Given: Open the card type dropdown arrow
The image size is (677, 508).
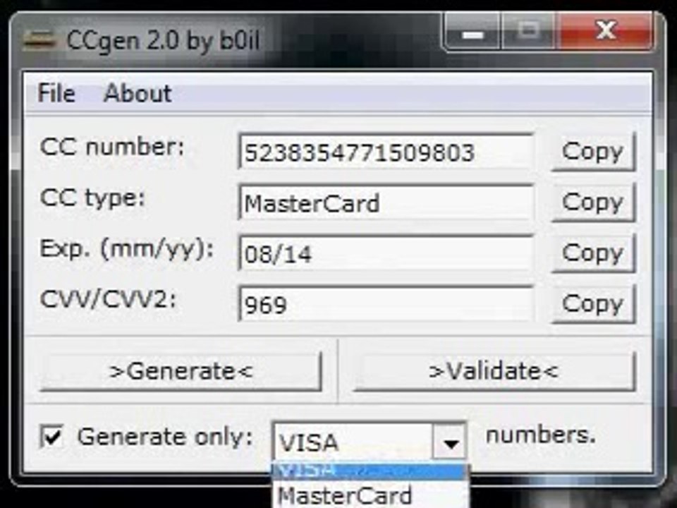Looking at the screenshot, I should 449,442.
